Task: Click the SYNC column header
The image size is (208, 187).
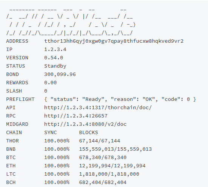Action: coord(51,133)
